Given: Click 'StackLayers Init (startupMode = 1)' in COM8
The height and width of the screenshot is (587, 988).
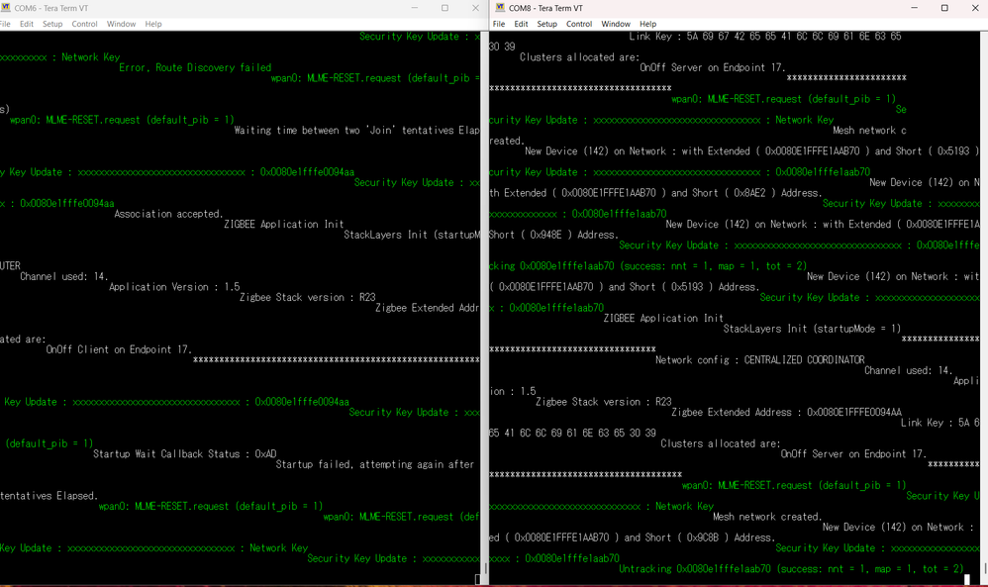Looking at the screenshot, I should 812,328.
